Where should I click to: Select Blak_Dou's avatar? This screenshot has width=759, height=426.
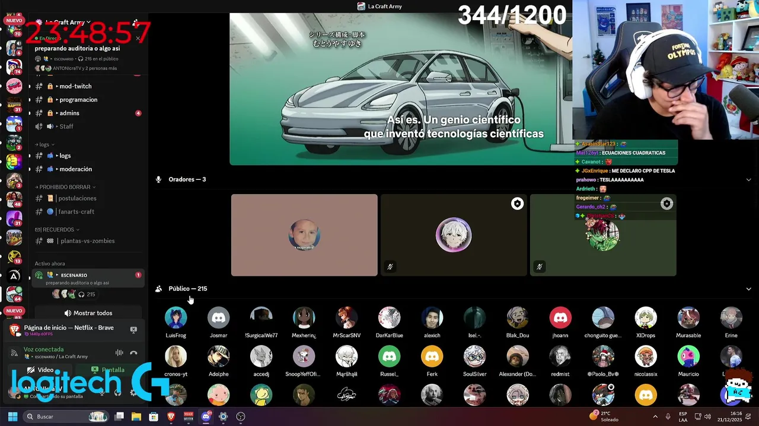point(517,318)
